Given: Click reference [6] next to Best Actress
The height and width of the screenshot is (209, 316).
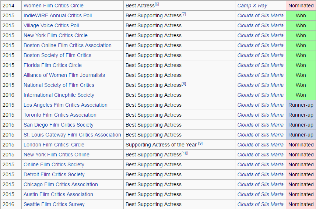Looking at the screenshot, I should coord(157,4).
